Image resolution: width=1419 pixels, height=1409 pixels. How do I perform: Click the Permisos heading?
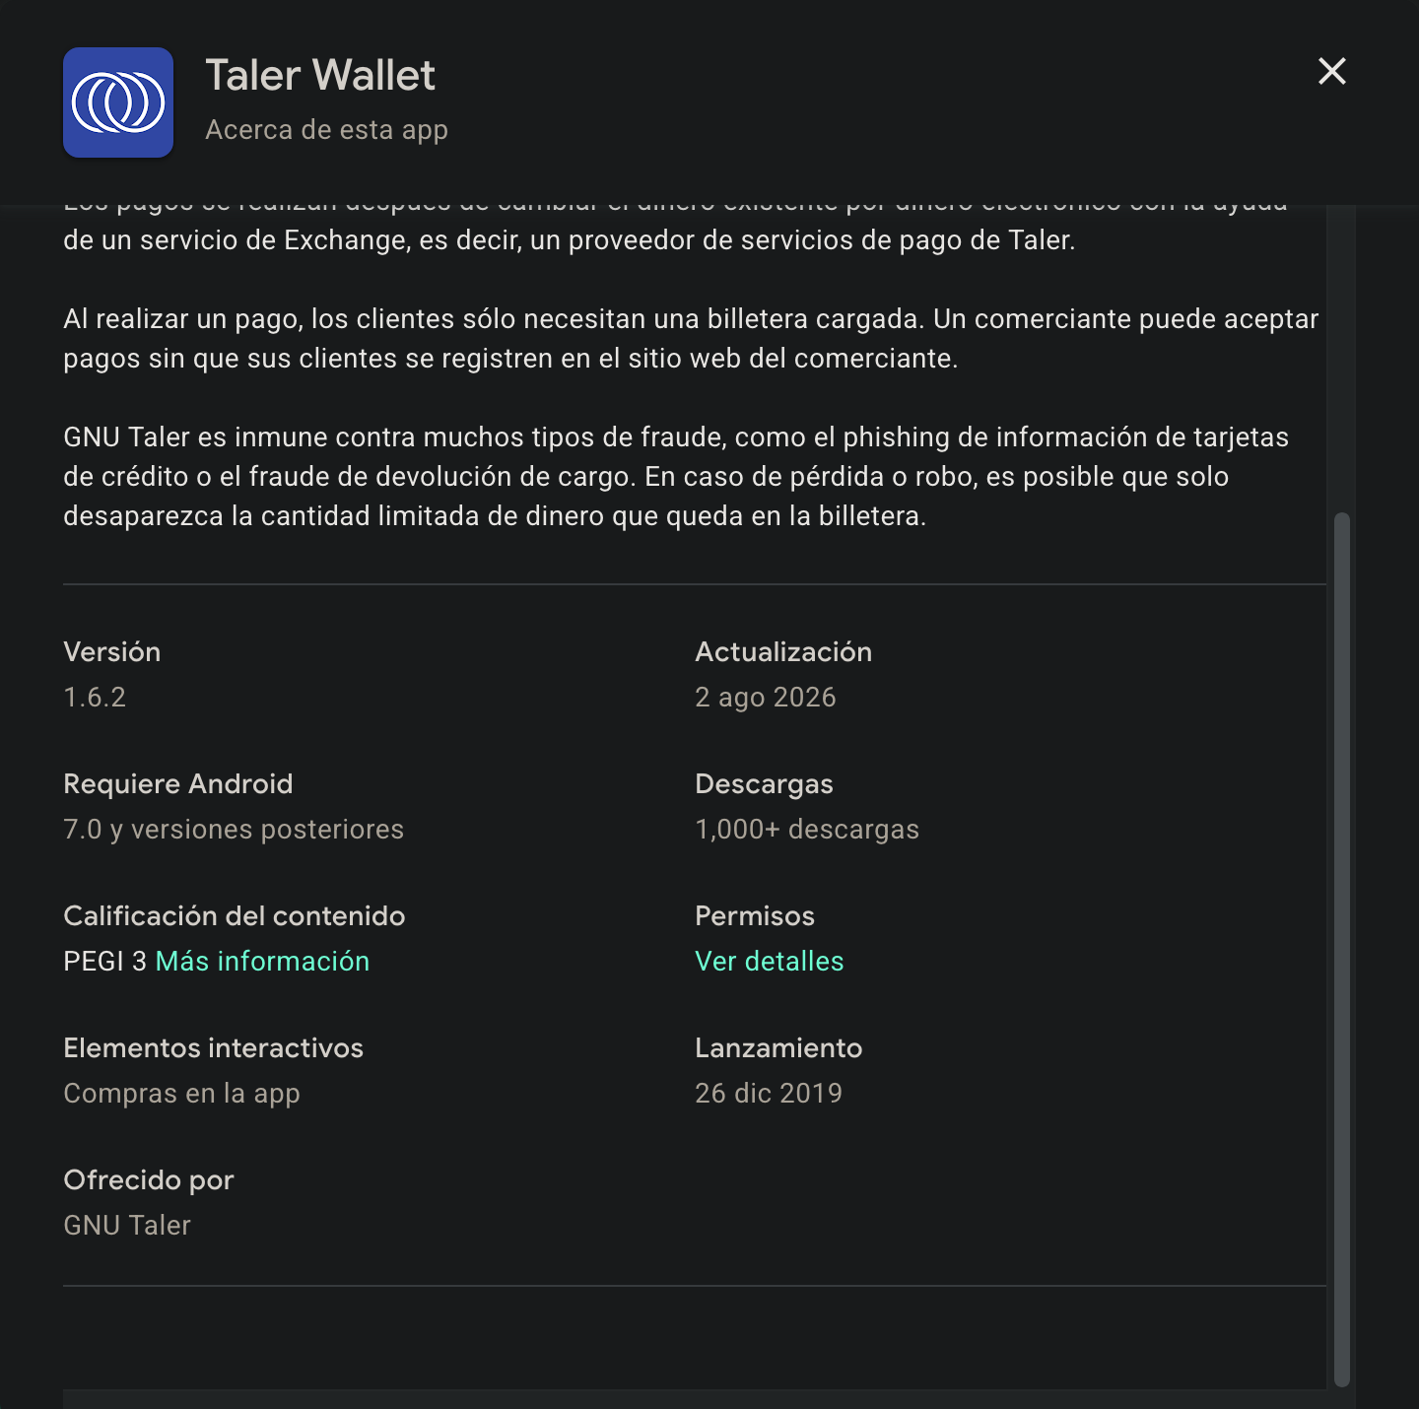pyautogui.click(x=755, y=915)
